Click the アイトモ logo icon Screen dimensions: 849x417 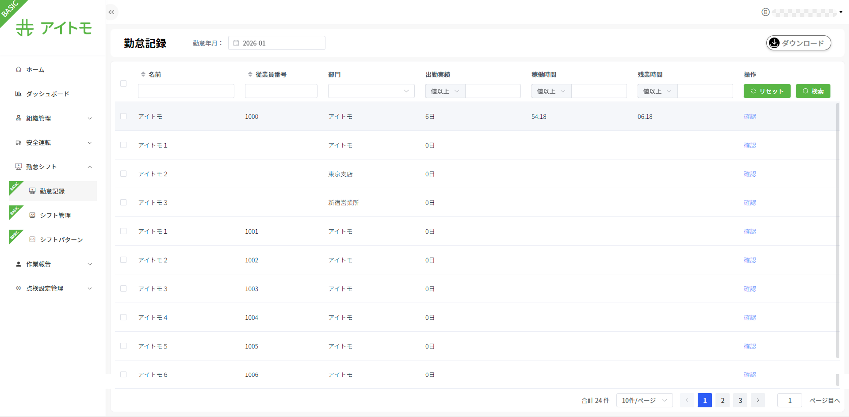coord(25,28)
